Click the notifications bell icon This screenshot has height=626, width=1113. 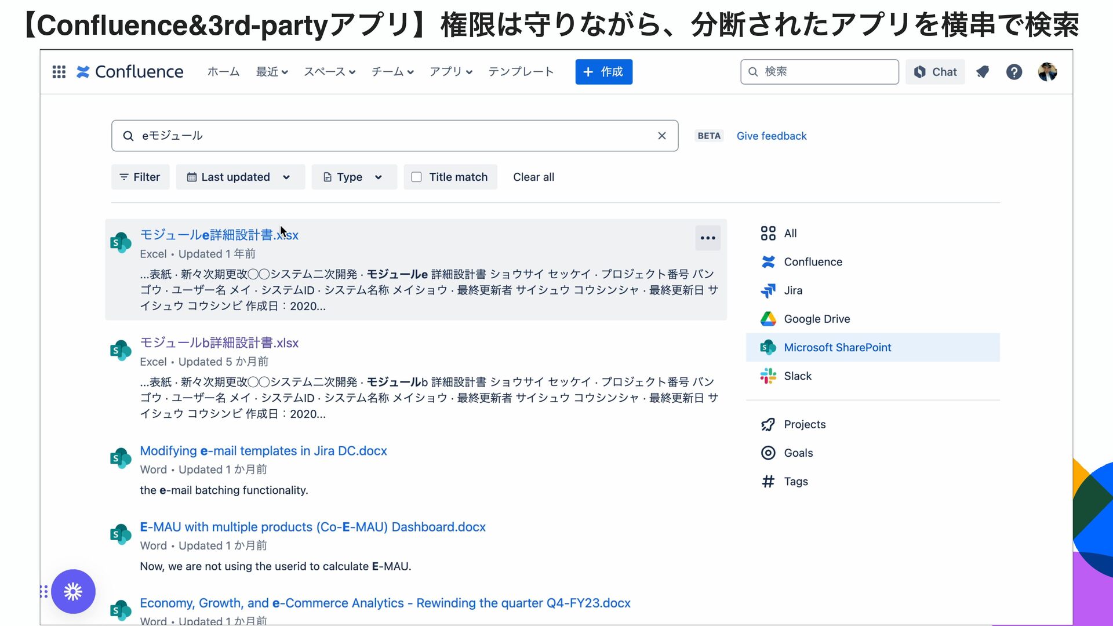click(982, 72)
